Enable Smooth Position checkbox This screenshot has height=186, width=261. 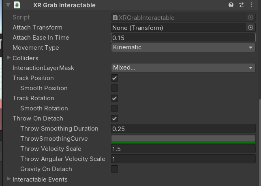point(115,88)
